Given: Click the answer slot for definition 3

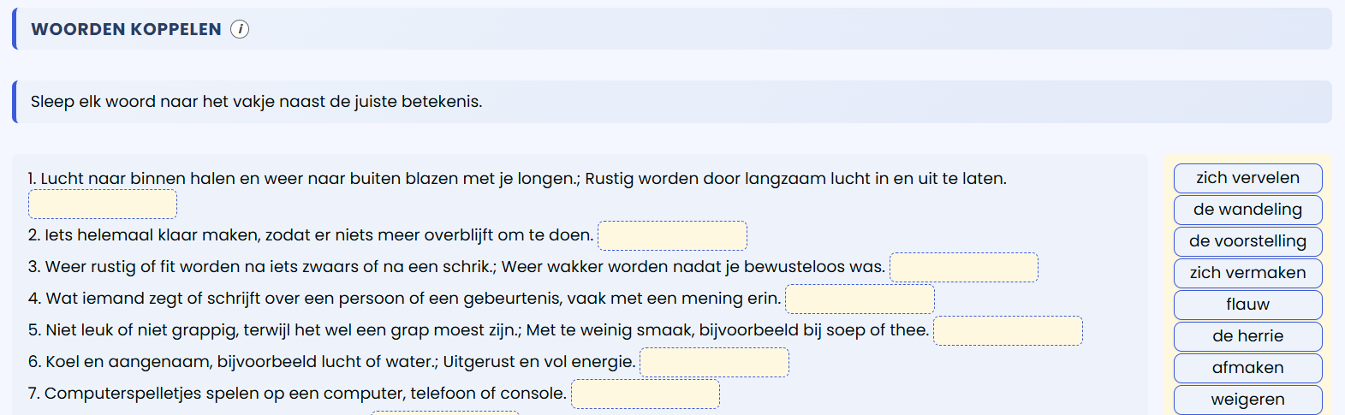Looking at the screenshot, I should click(964, 267).
